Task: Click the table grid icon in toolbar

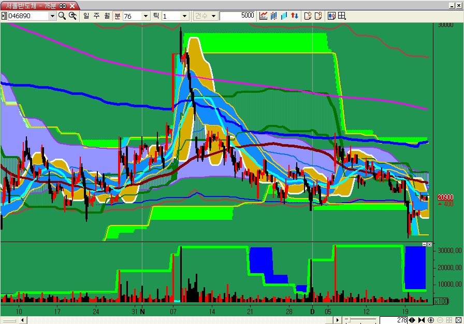Action: pyautogui.click(x=342, y=16)
